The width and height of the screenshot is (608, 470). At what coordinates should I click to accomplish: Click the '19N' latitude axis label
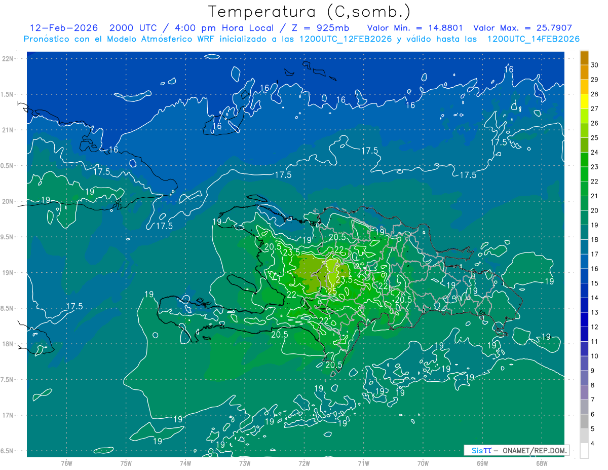click(8, 273)
